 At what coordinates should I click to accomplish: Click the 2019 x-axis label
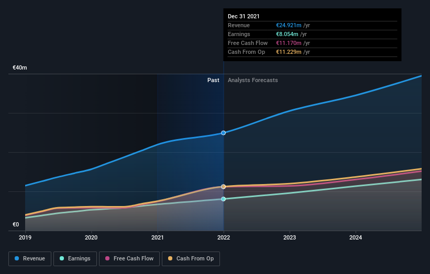click(25, 237)
